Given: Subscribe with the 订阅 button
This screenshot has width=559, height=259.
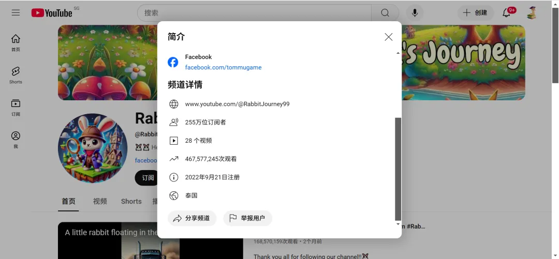Looking at the screenshot, I should [146, 178].
